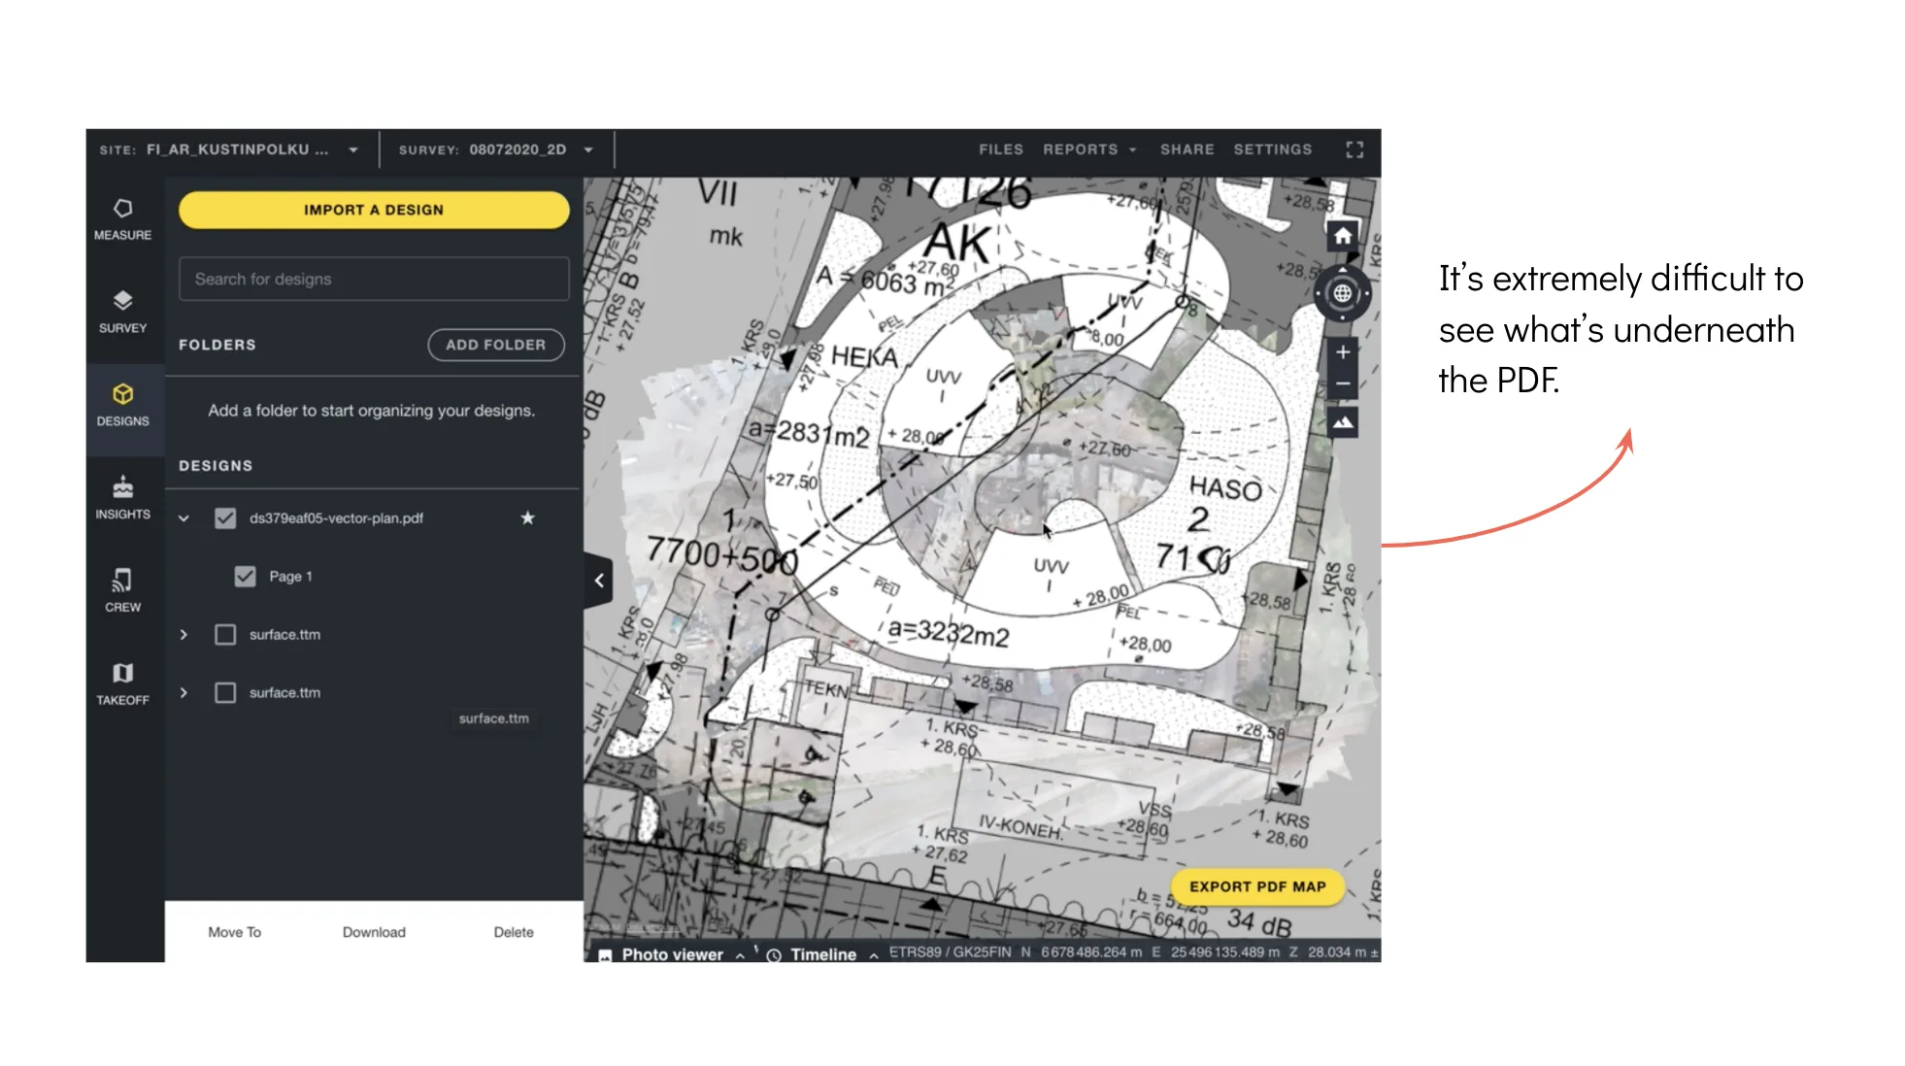Expand the first surface.ttm row
This screenshot has width=1905, height=1066.
click(184, 635)
